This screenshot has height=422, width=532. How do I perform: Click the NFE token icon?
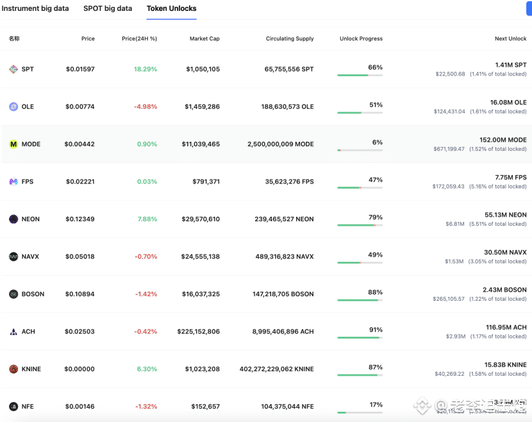pyautogui.click(x=13, y=407)
